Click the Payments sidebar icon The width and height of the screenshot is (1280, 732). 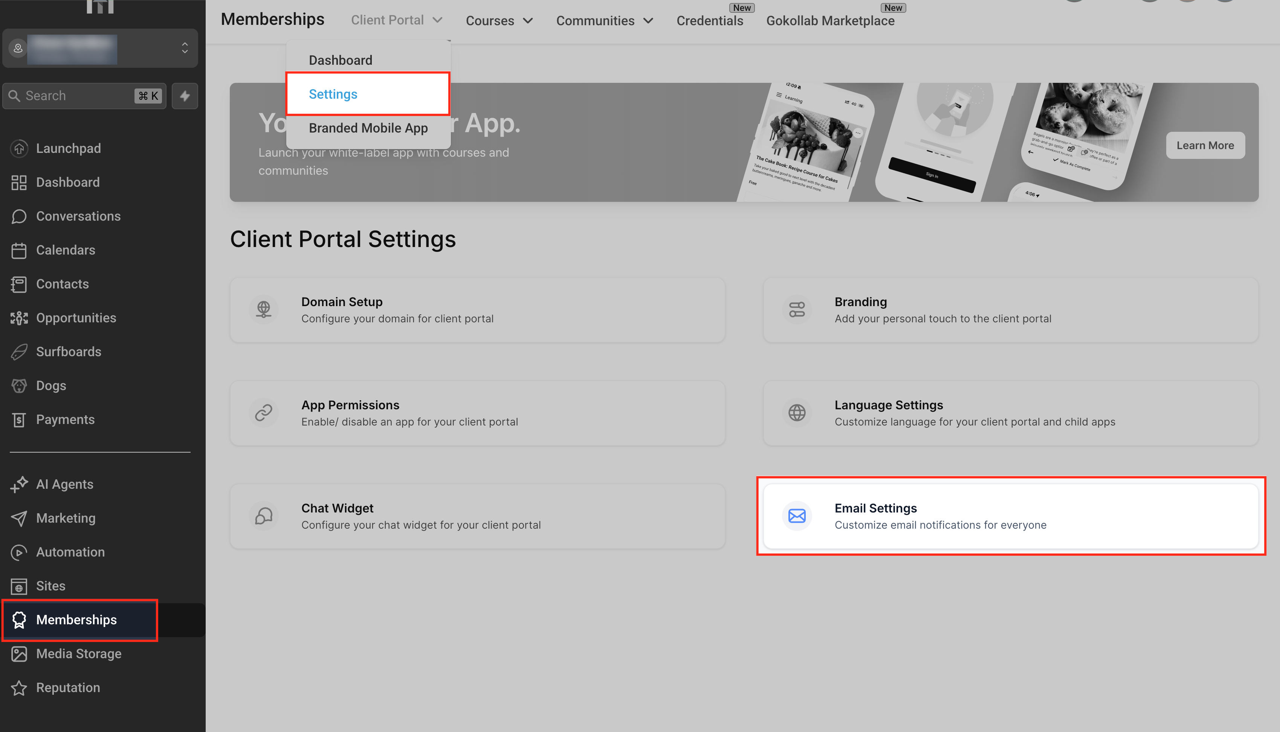(18, 420)
